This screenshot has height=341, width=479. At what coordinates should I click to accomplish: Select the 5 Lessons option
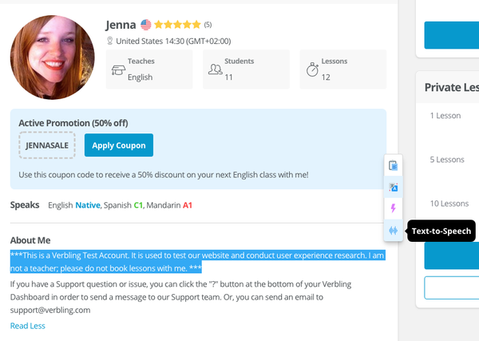point(447,160)
